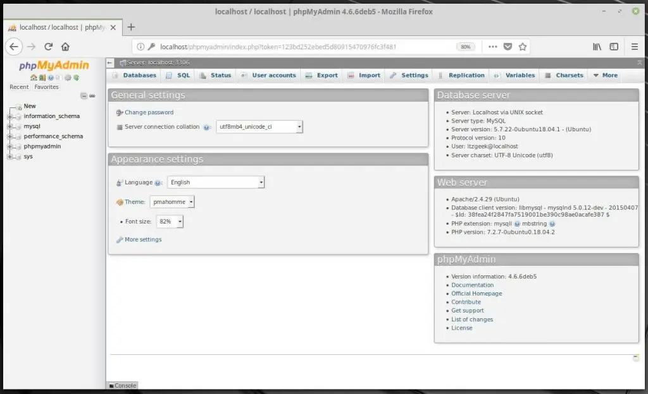648x394 pixels.
Task: Click help icon after mbstring extension
Action: [552, 224]
